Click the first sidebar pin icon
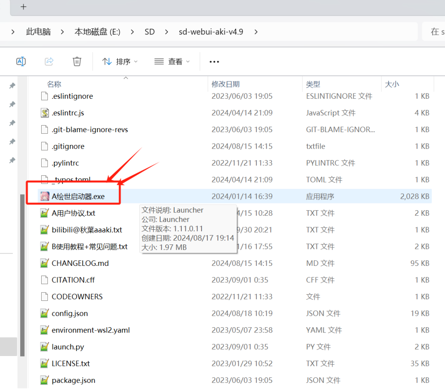The width and height of the screenshot is (445, 391). click(x=12, y=86)
